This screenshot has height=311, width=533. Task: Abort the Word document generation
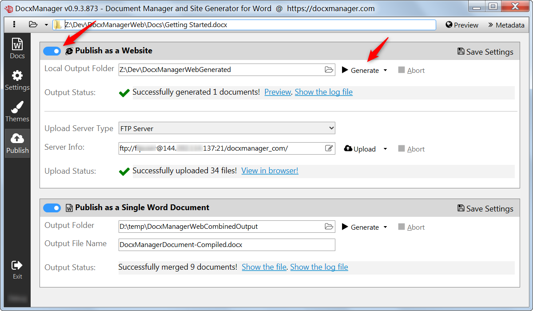[411, 227]
